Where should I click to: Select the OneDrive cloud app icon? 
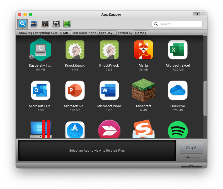(x=178, y=90)
